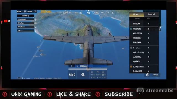The height and width of the screenshot is (99, 177).
Task: Click the red dollar icon before LIKE & SHARE
Action: 50,94
